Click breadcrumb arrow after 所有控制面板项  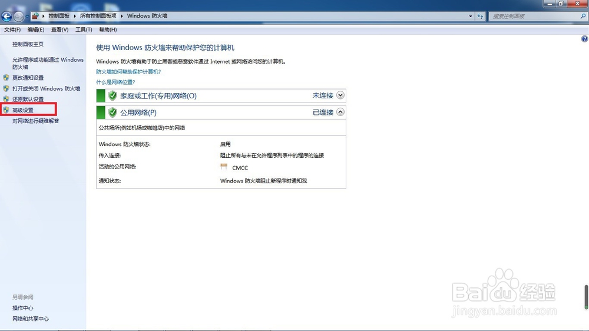point(122,16)
